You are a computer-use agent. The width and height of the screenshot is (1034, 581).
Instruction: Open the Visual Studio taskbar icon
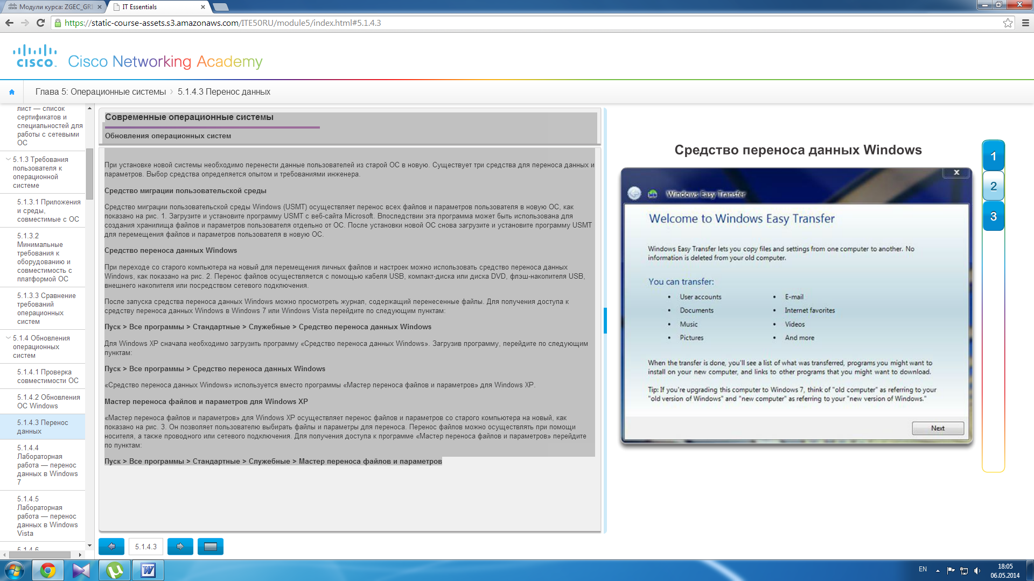point(81,570)
